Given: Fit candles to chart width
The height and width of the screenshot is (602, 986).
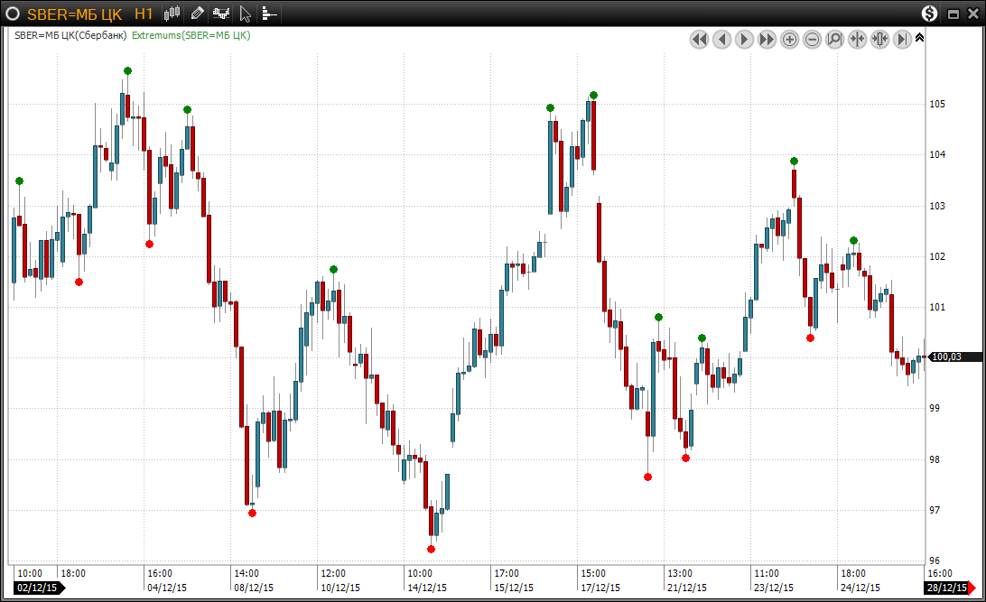Looking at the screenshot, I should point(879,39).
